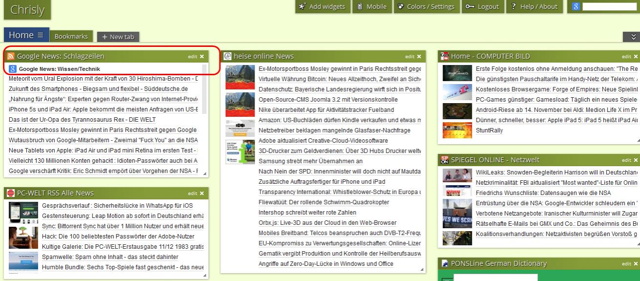Click 'Google News: Wissen/Technik' feed title

click(x=59, y=69)
